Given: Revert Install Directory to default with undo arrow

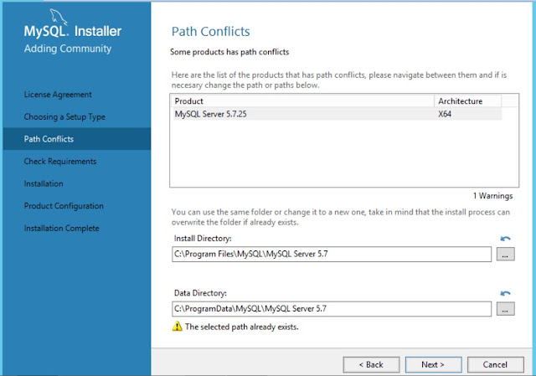Looking at the screenshot, I should [505, 239].
